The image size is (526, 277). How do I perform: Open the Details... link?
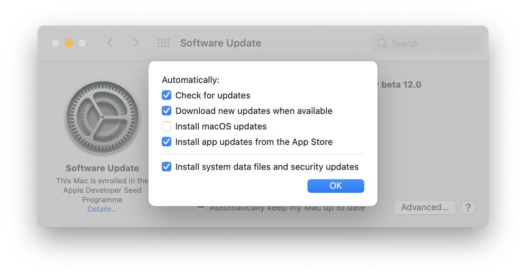pyautogui.click(x=102, y=209)
